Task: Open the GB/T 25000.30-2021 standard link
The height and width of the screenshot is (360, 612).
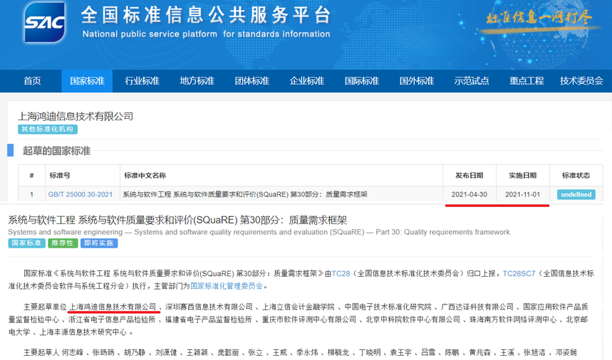Action: tap(81, 194)
